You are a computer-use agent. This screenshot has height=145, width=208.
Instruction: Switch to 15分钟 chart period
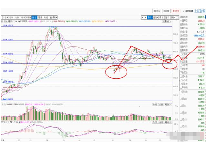pos(17,18)
